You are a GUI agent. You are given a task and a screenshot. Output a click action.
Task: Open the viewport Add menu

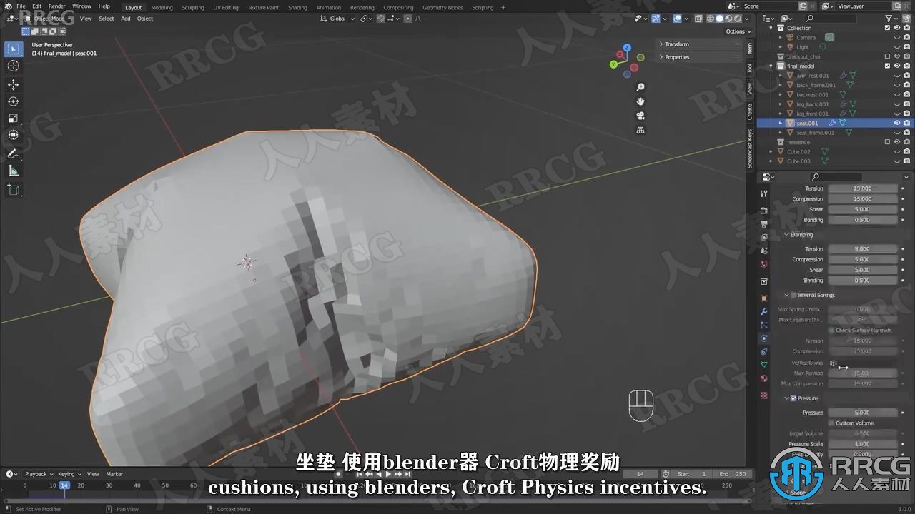[126, 19]
